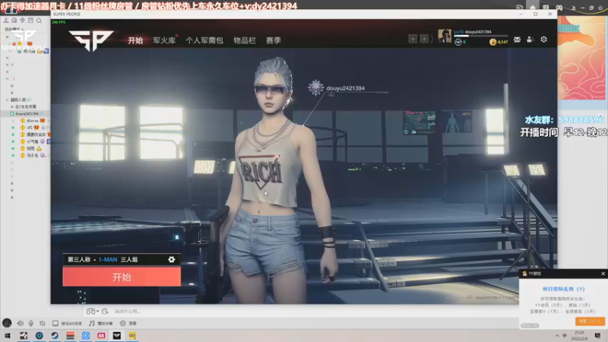Open the gamepad emoji dropdown in chat
The image size is (608, 342).
(92, 312)
